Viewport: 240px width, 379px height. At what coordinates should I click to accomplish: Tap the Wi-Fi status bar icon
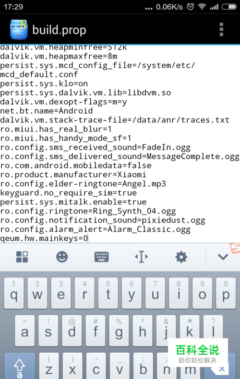[x=202, y=7]
